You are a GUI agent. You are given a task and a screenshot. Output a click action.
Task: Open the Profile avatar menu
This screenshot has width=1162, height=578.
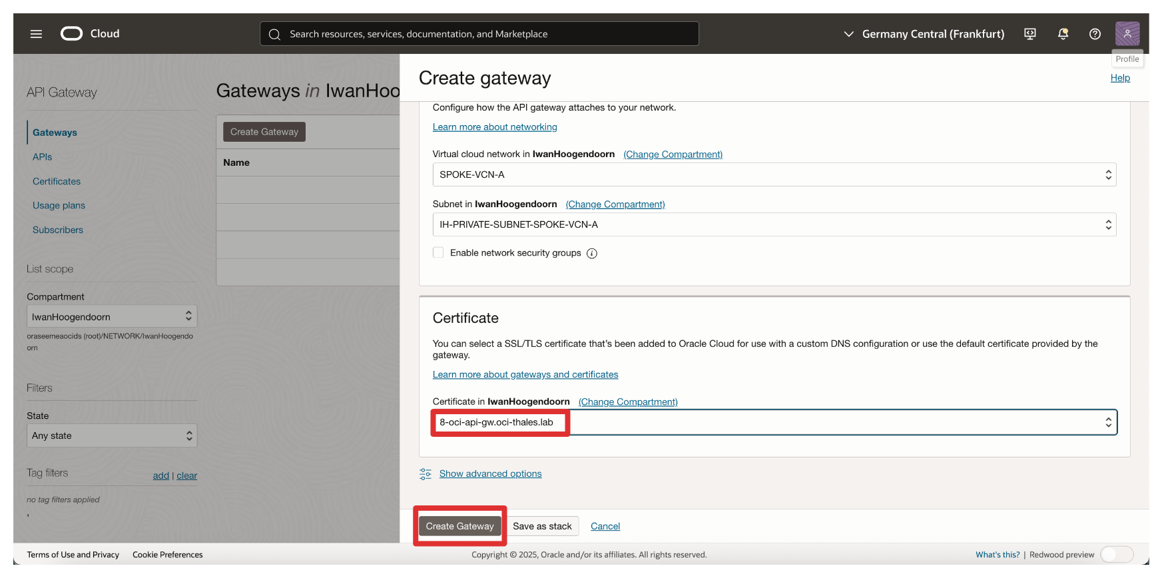coord(1127,33)
